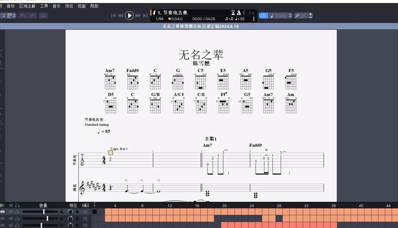The image size is (398, 228).
Task: Toggle visibility eye of the first track
Action: [2, 212]
